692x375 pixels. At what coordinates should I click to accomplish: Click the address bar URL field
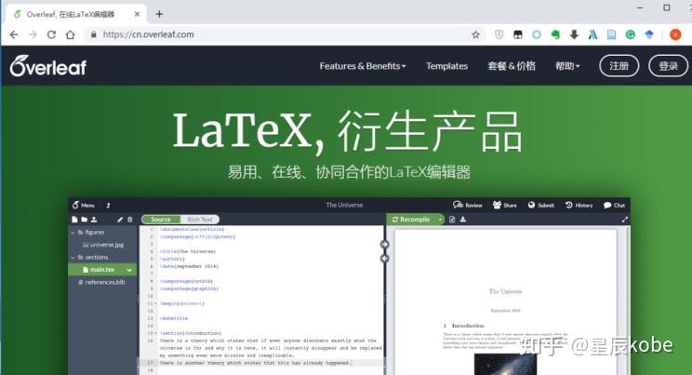click(x=285, y=34)
